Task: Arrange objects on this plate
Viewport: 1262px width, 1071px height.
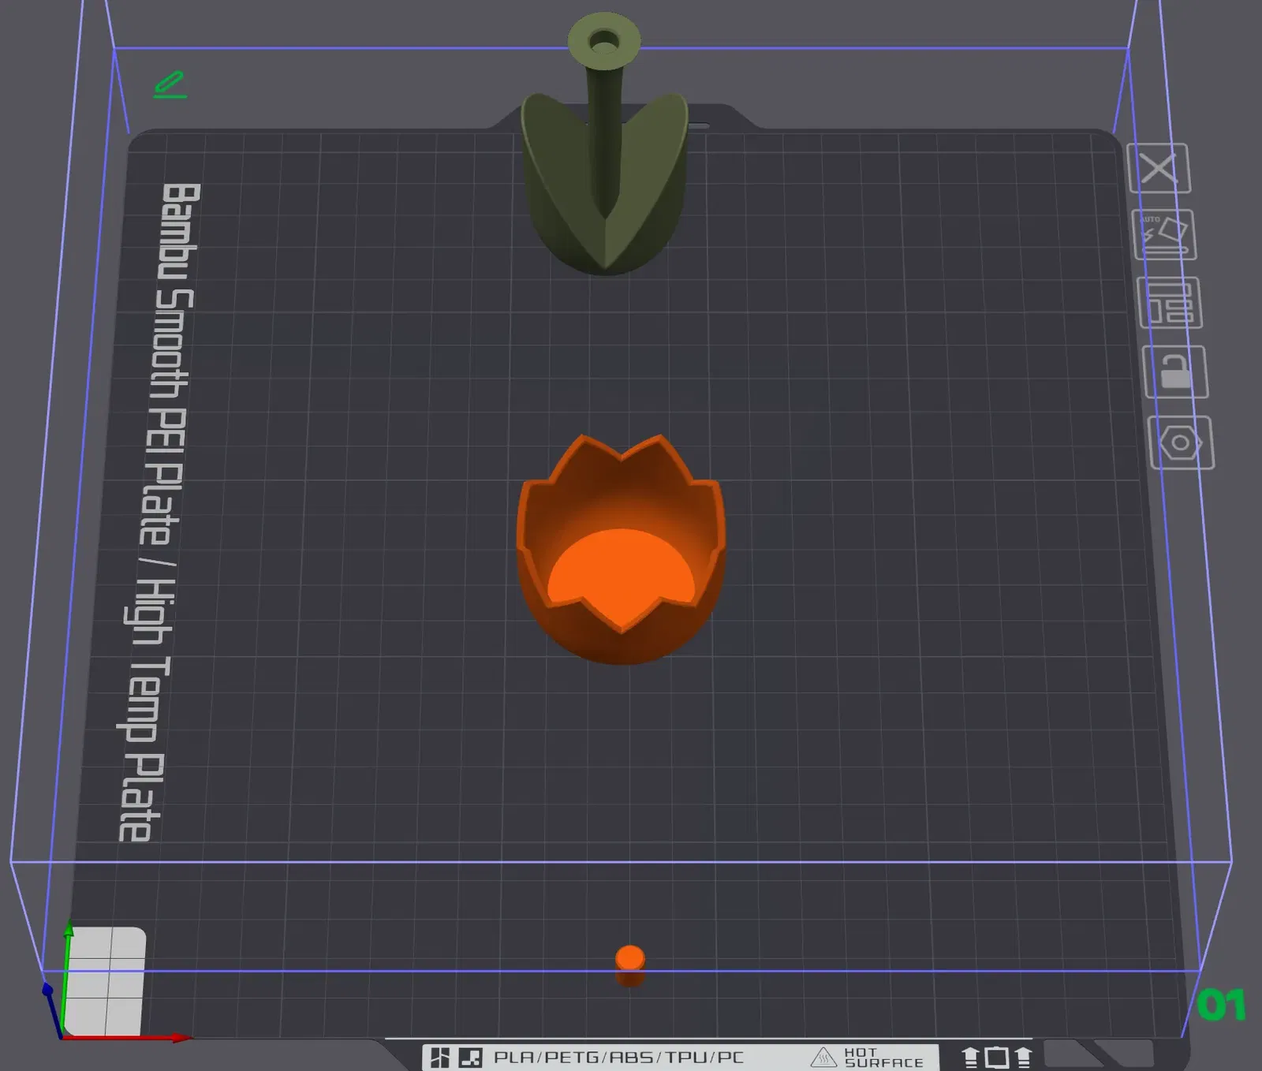Action: pos(1170,303)
